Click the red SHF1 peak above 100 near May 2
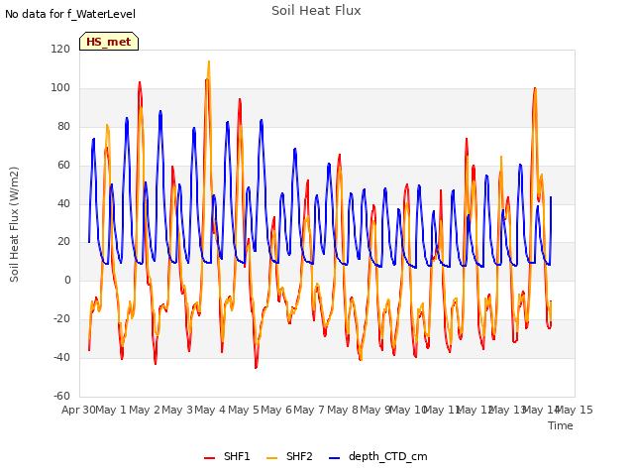Viewport: 634px width, 476px height. [140, 83]
